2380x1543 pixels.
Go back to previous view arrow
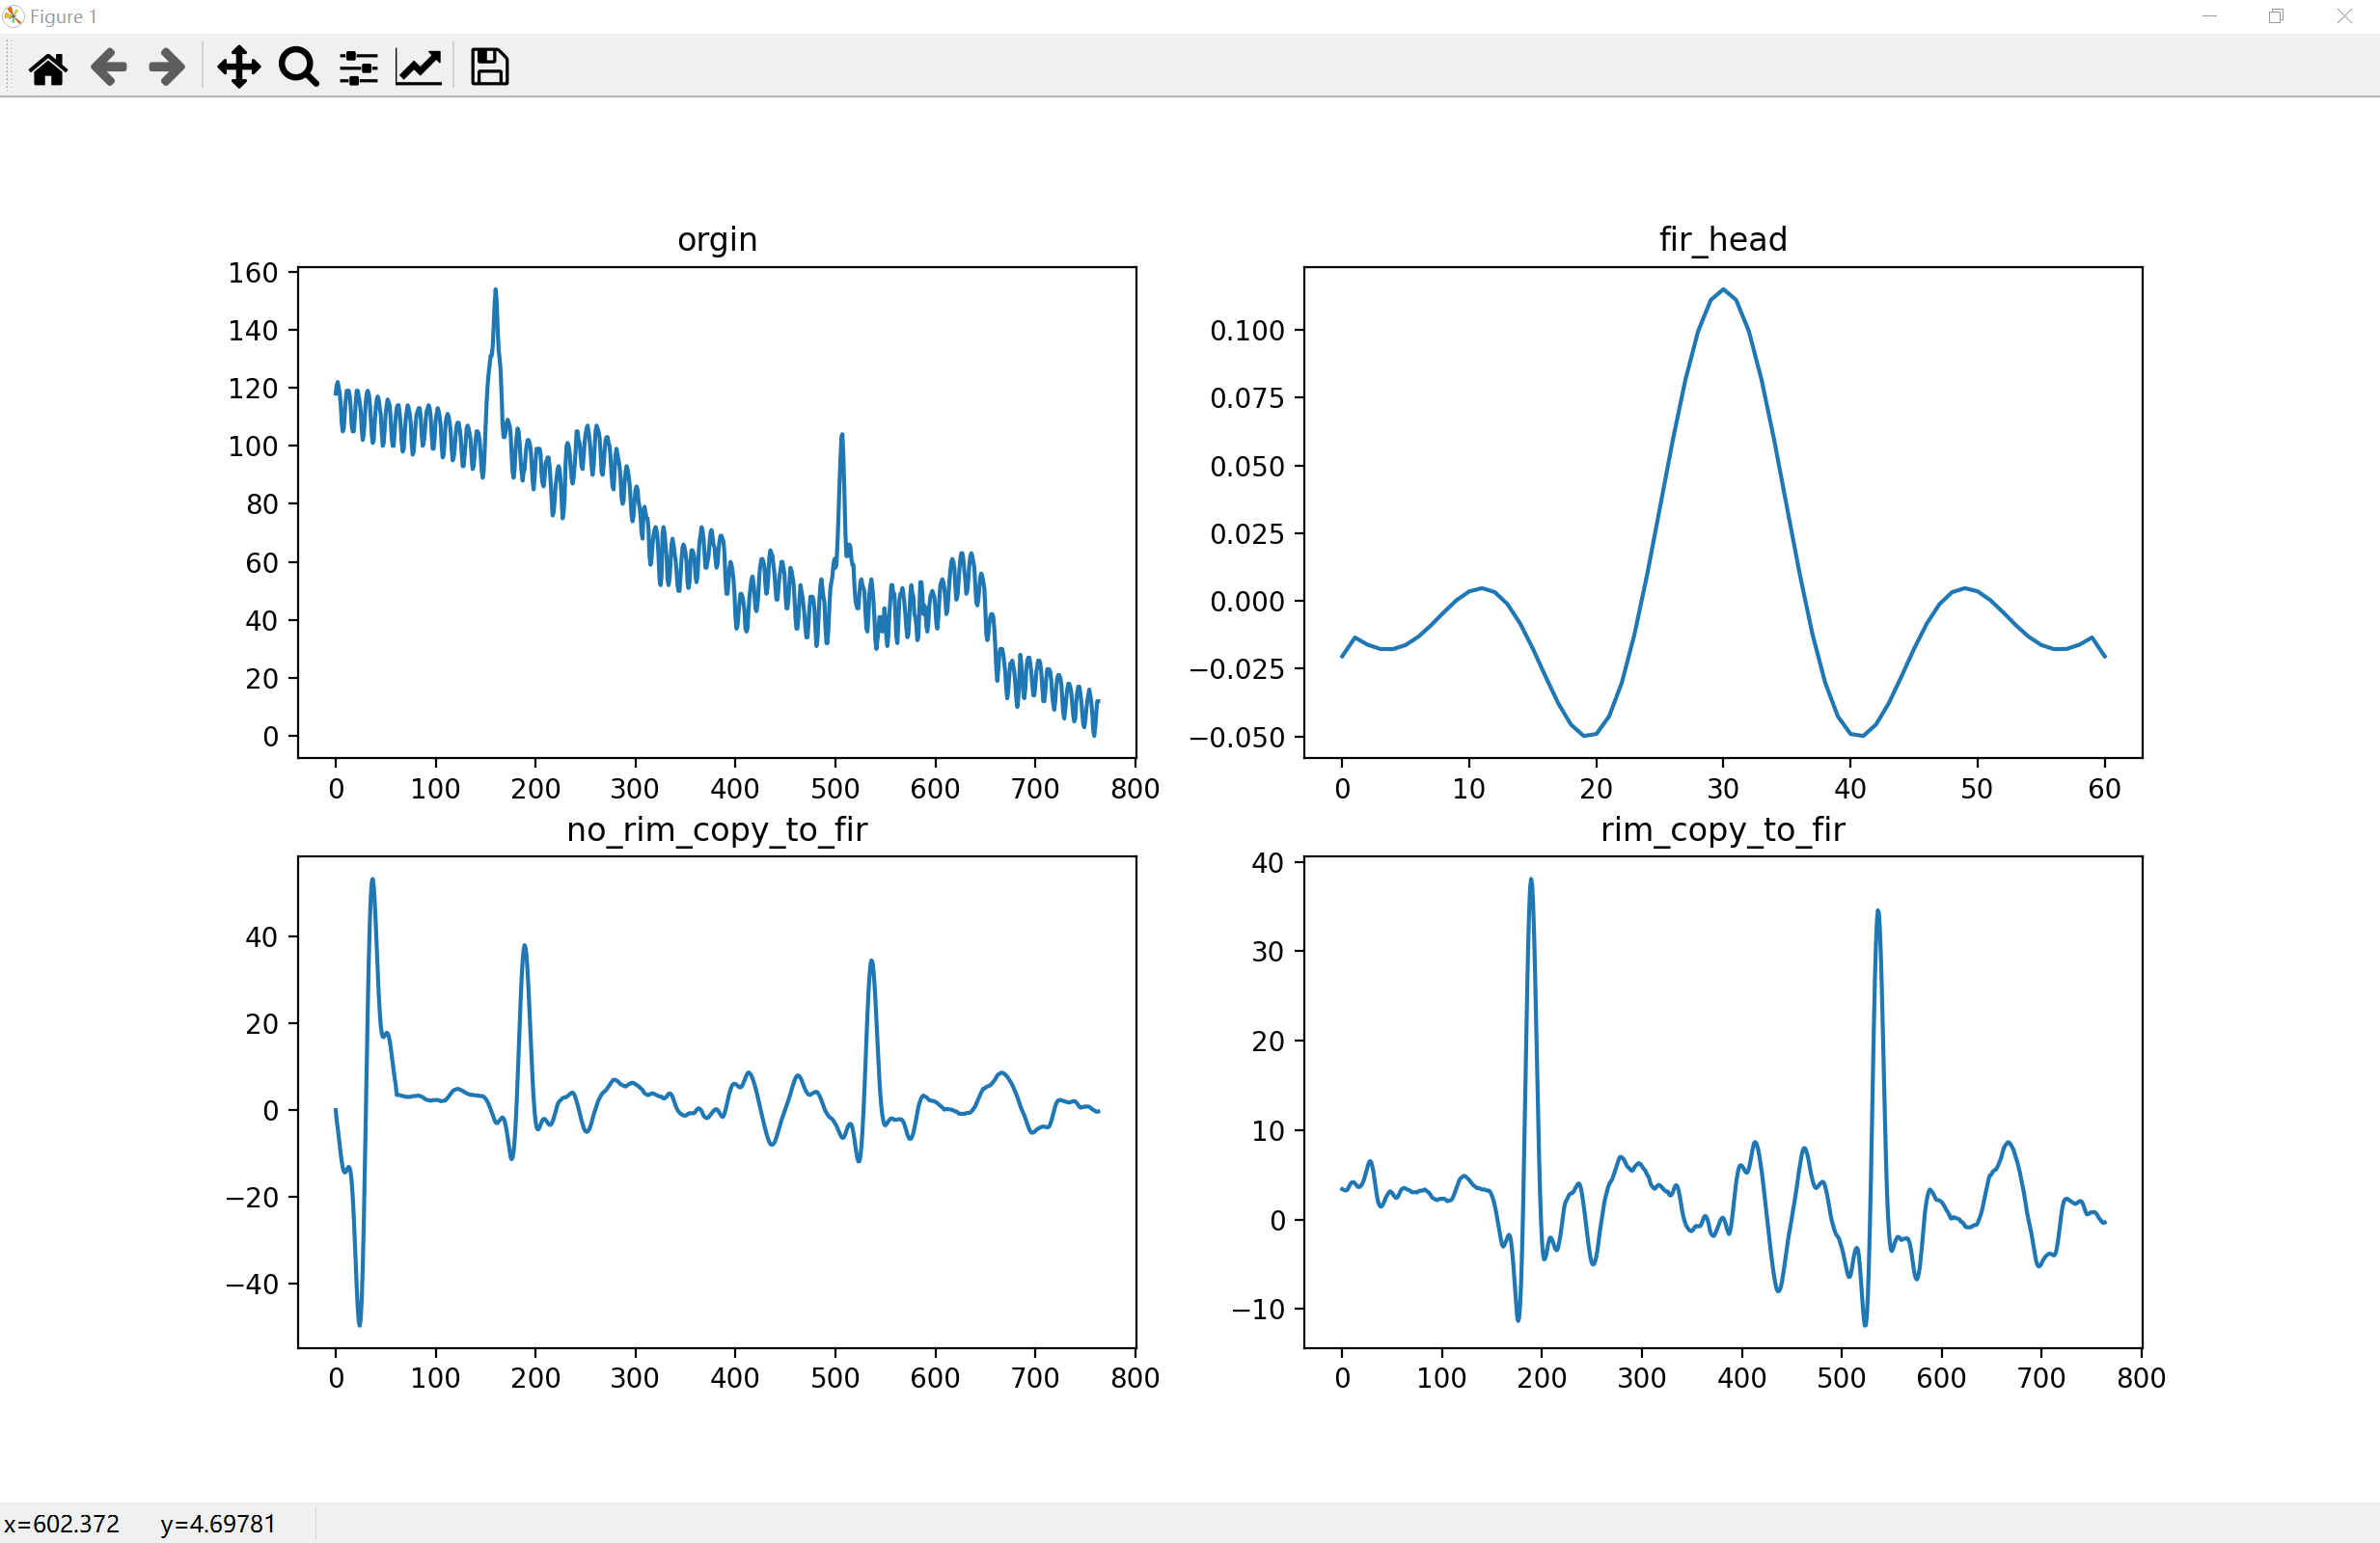[x=108, y=68]
